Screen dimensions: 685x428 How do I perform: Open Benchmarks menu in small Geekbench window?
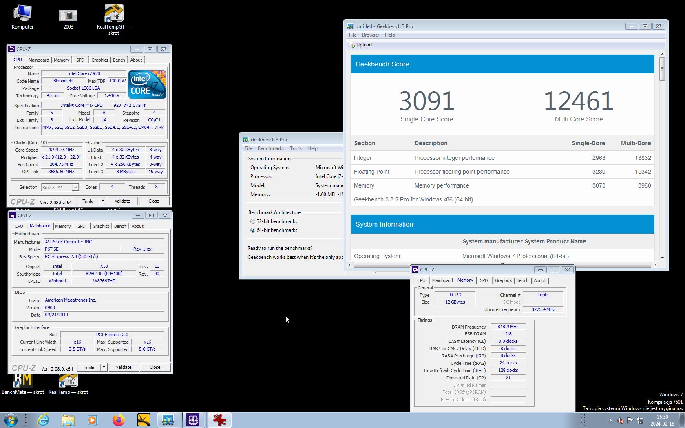pos(271,148)
